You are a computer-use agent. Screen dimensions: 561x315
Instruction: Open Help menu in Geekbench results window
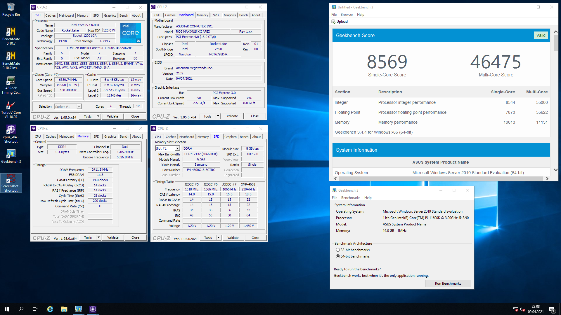[x=361, y=15]
